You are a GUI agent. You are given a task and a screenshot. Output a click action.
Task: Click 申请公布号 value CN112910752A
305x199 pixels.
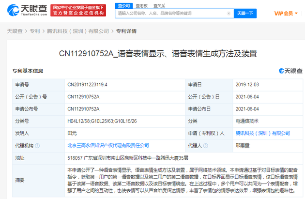click(83, 109)
